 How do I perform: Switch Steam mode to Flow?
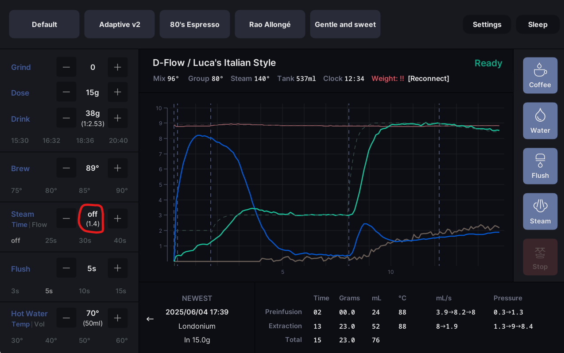(39, 225)
